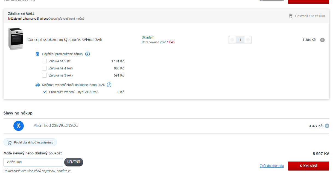
Task: Click the Skladem stock status text
Action: pos(148,37)
